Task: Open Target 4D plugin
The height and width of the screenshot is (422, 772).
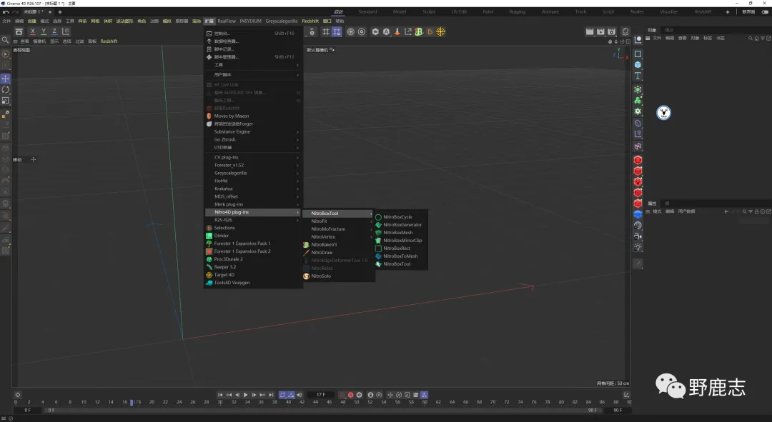Action: [x=253, y=275]
